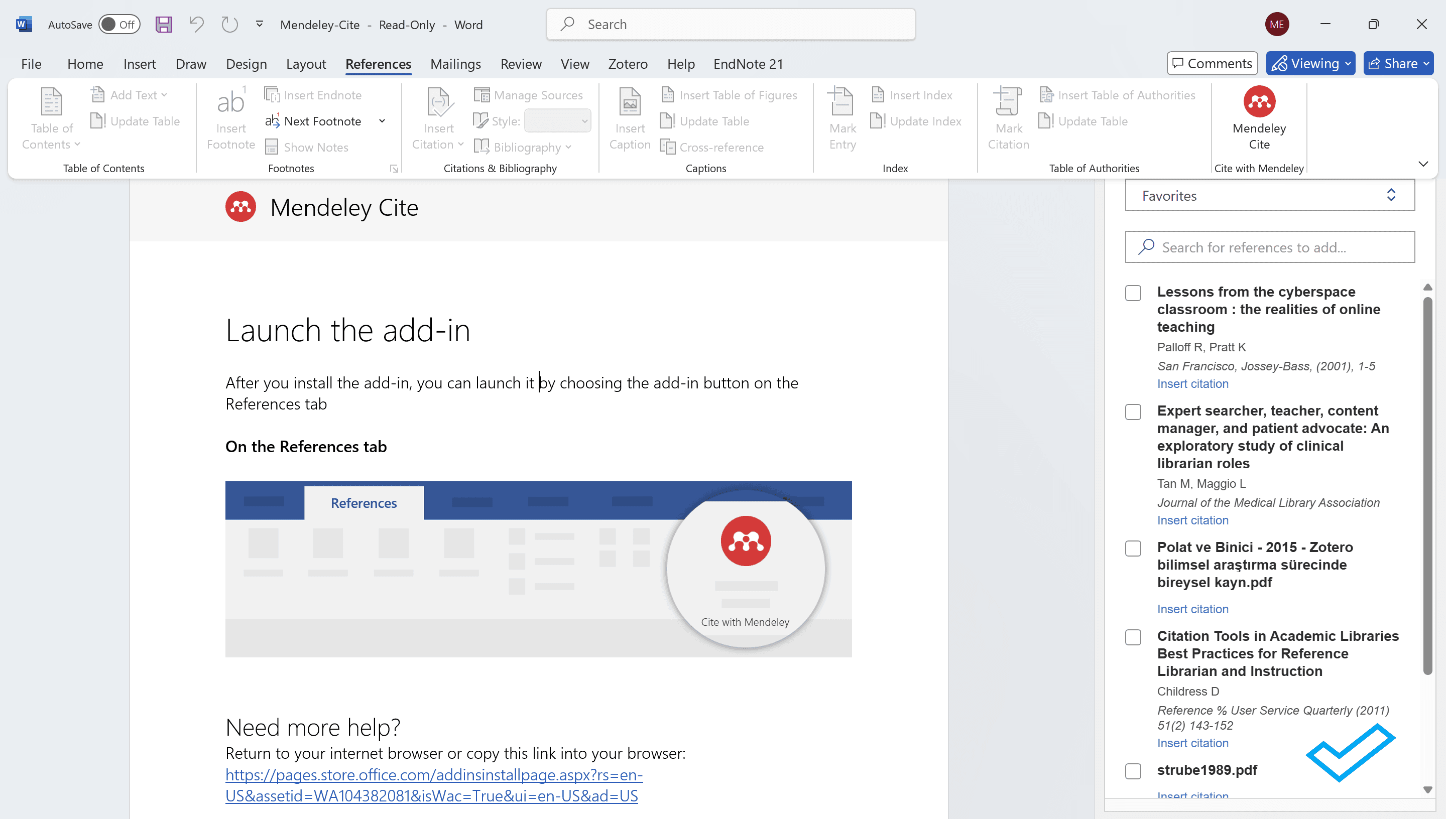Click the 'Launch the add-in' heading

[348, 330]
